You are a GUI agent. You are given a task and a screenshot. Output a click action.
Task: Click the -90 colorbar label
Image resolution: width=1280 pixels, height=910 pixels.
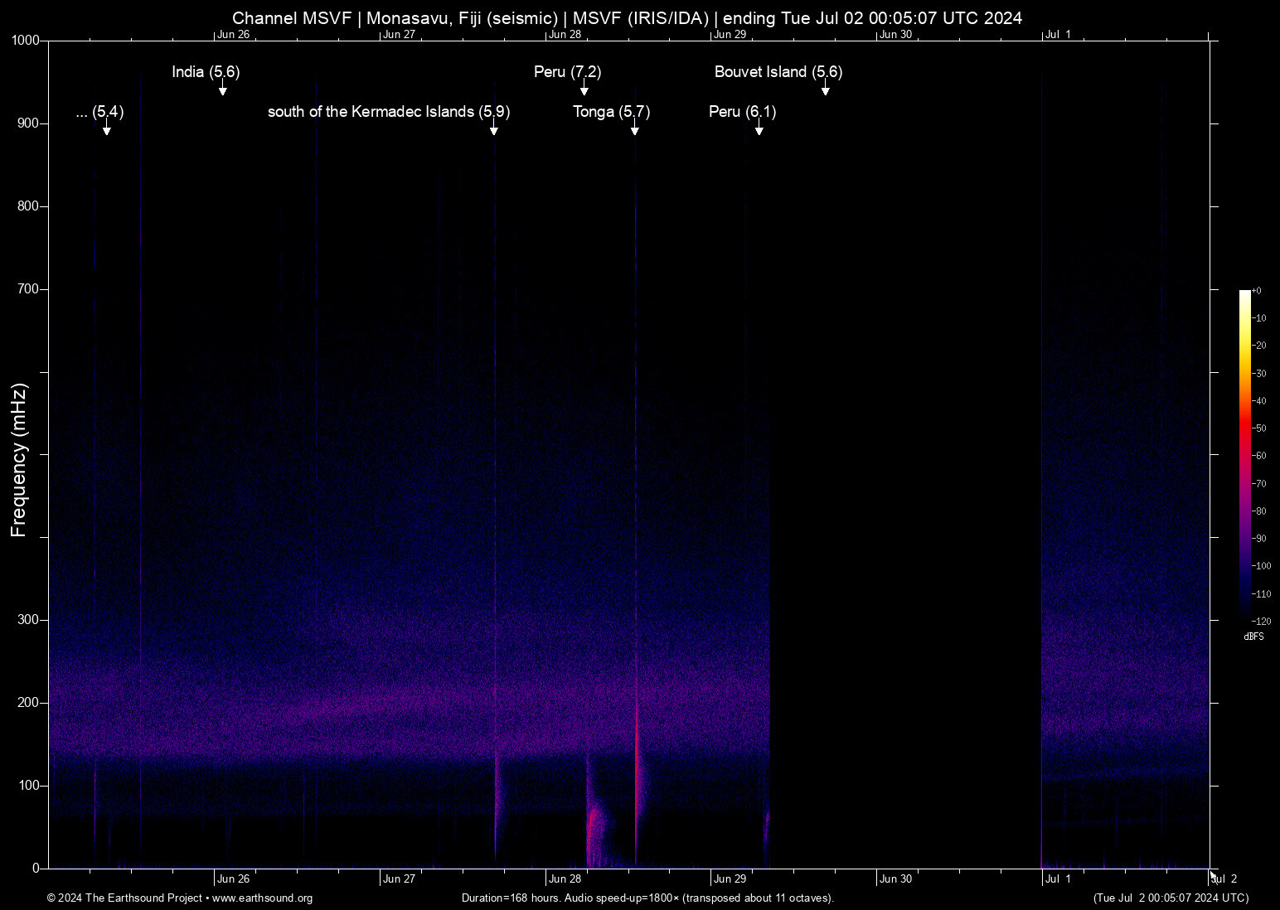click(x=1259, y=539)
